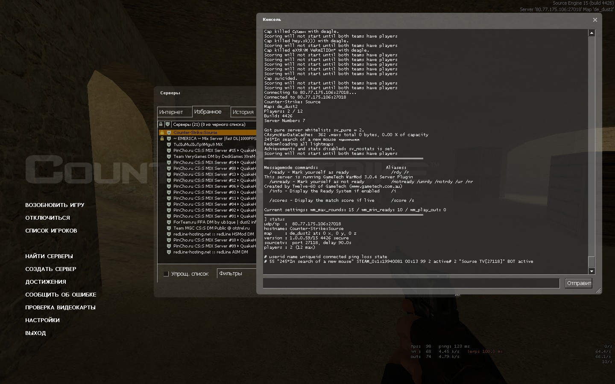Select redLine-hosting.net redLine HSMod DM row
The width and height of the screenshot is (615, 384).
[207, 234]
